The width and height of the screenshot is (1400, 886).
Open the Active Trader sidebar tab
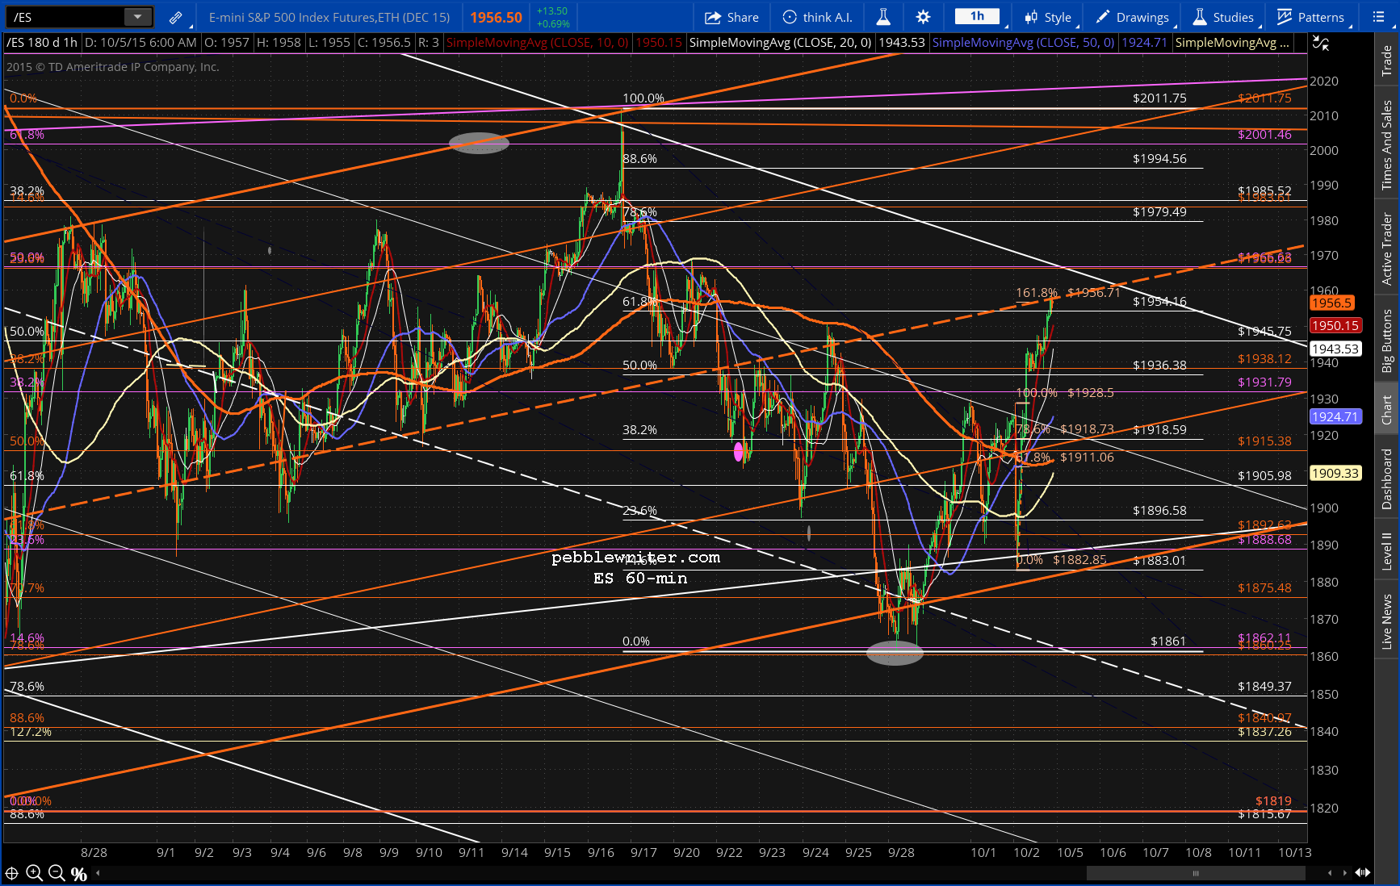(1387, 249)
